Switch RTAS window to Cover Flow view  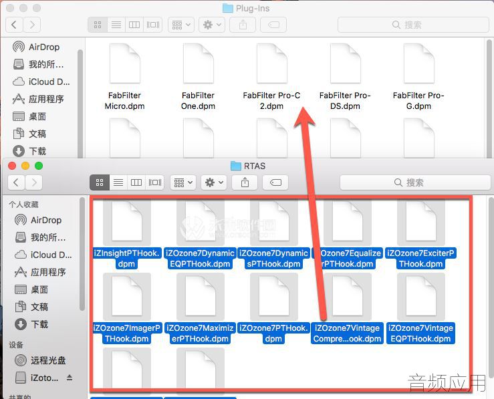154,182
